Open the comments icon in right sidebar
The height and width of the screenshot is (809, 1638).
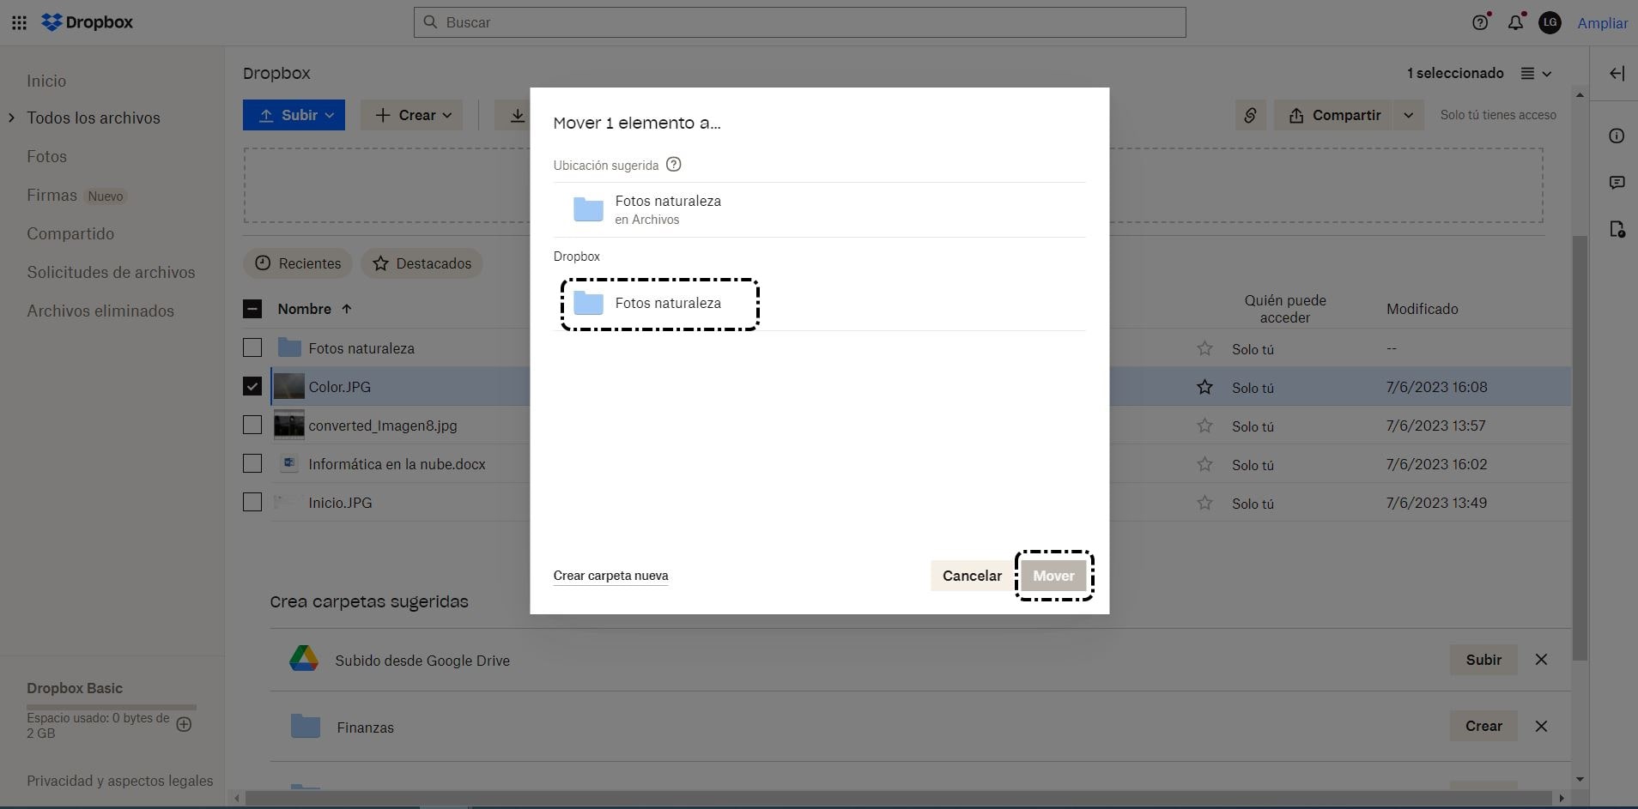[x=1617, y=183]
